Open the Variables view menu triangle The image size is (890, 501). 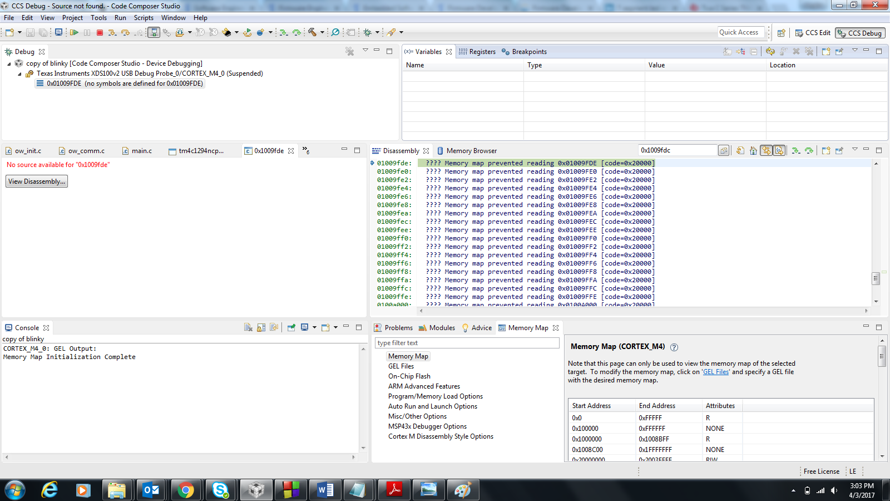click(x=855, y=50)
